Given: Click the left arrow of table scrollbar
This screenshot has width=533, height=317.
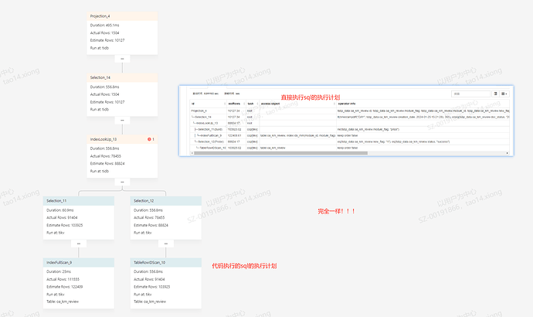Looking at the screenshot, I should tap(192, 153).
